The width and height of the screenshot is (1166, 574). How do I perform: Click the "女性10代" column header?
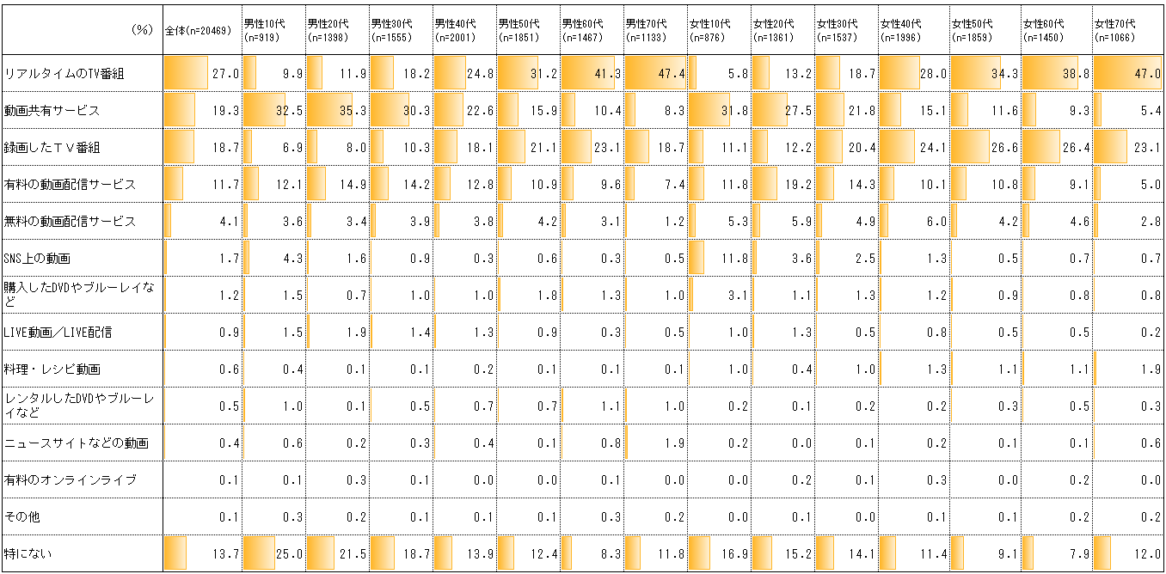tap(709, 31)
